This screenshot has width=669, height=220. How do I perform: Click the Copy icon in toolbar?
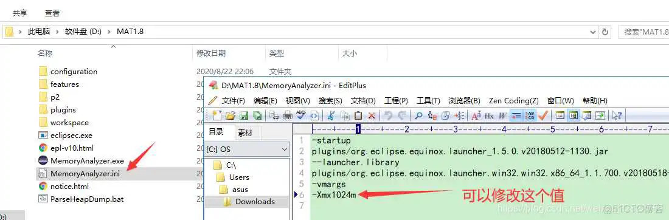pyautogui.click(x=345, y=115)
